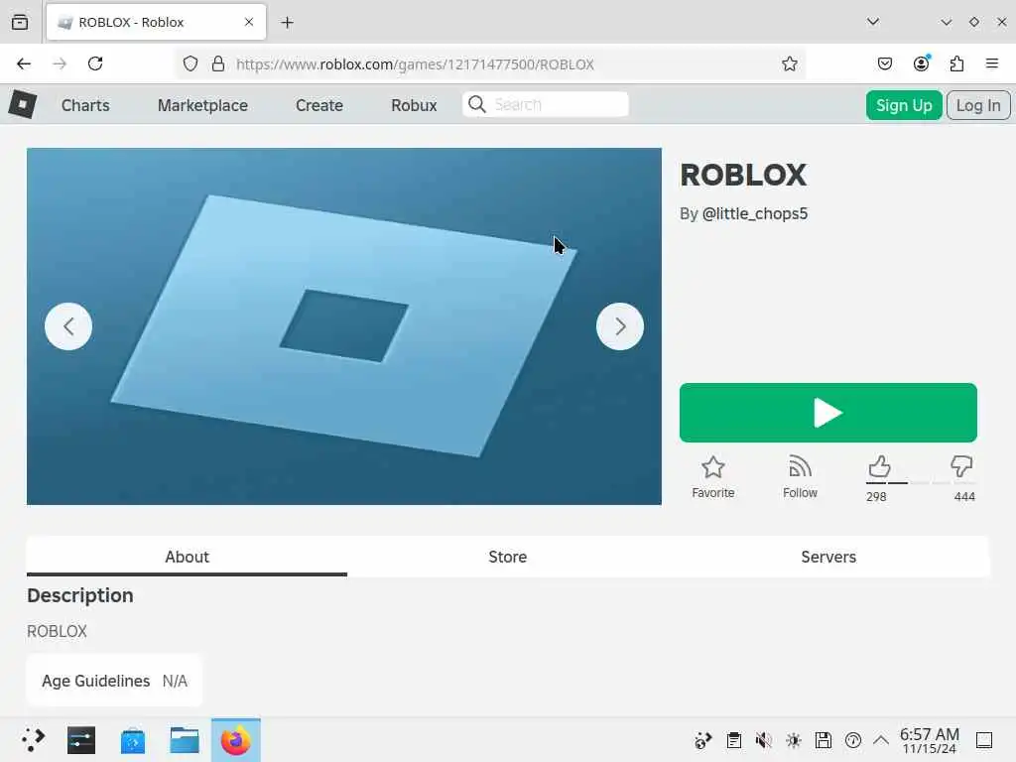Click the show desktop button
The height and width of the screenshot is (762, 1016).
coord(984,740)
